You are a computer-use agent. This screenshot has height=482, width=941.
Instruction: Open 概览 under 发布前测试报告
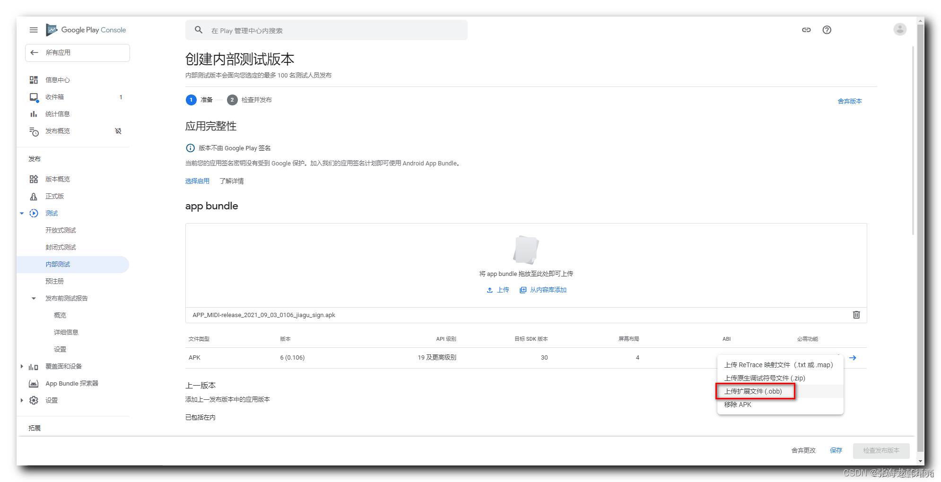coord(60,315)
